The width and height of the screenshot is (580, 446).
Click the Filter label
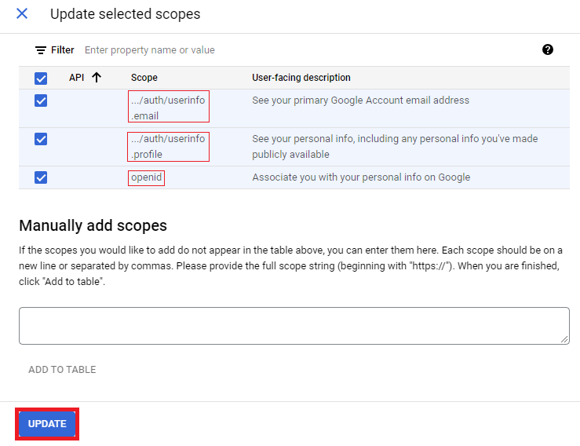pyautogui.click(x=63, y=50)
